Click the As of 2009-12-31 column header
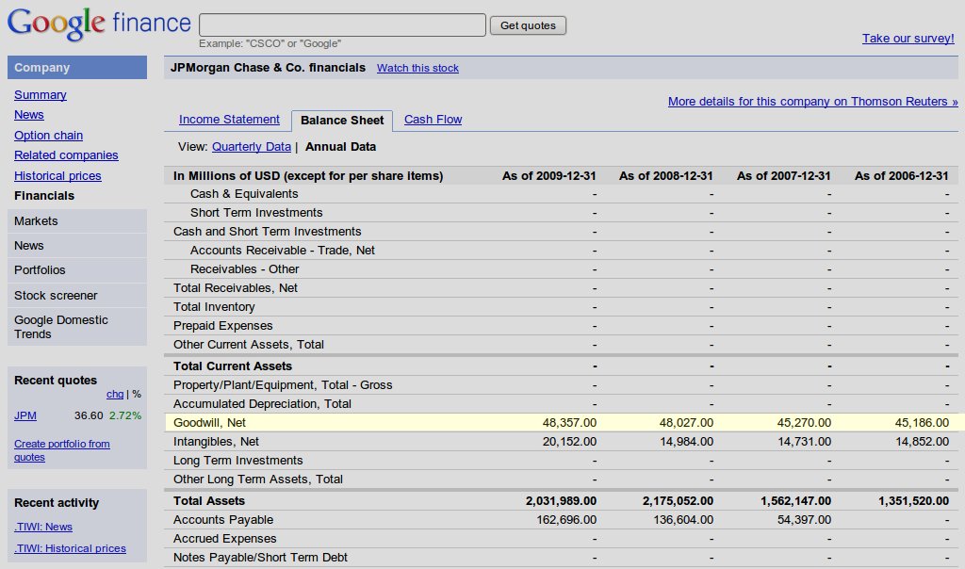Screen dimensions: 965x569 click(x=549, y=176)
